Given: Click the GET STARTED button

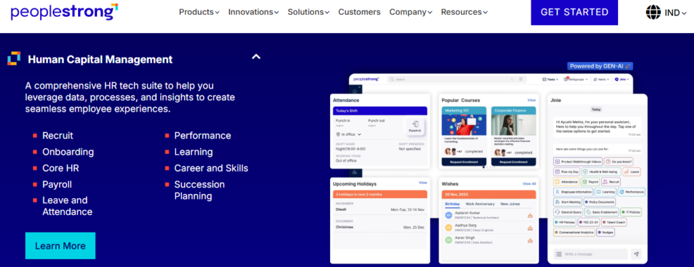Looking at the screenshot, I should pyautogui.click(x=574, y=12).
